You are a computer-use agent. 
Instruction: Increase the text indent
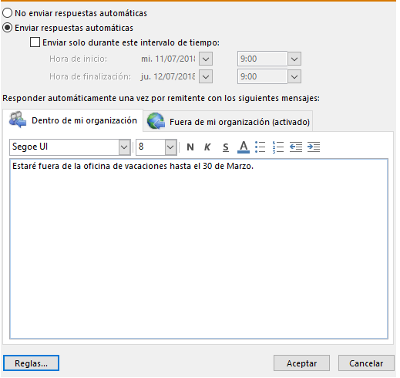314,147
